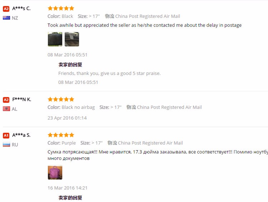Click seller reply heading under first review
The width and height of the screenshot is (268, 202).
(x=70, y=65)
